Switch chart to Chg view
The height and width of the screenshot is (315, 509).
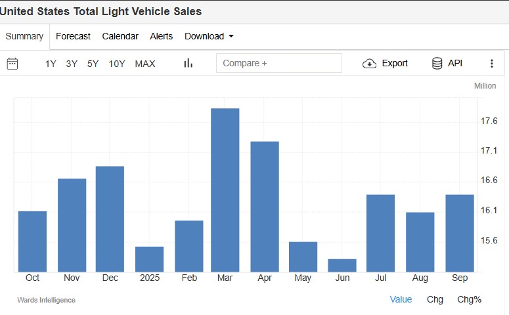point(435,299)
